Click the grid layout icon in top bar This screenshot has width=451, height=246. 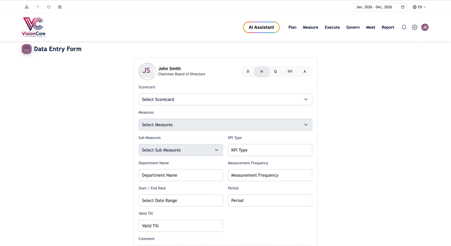(60, 7)
